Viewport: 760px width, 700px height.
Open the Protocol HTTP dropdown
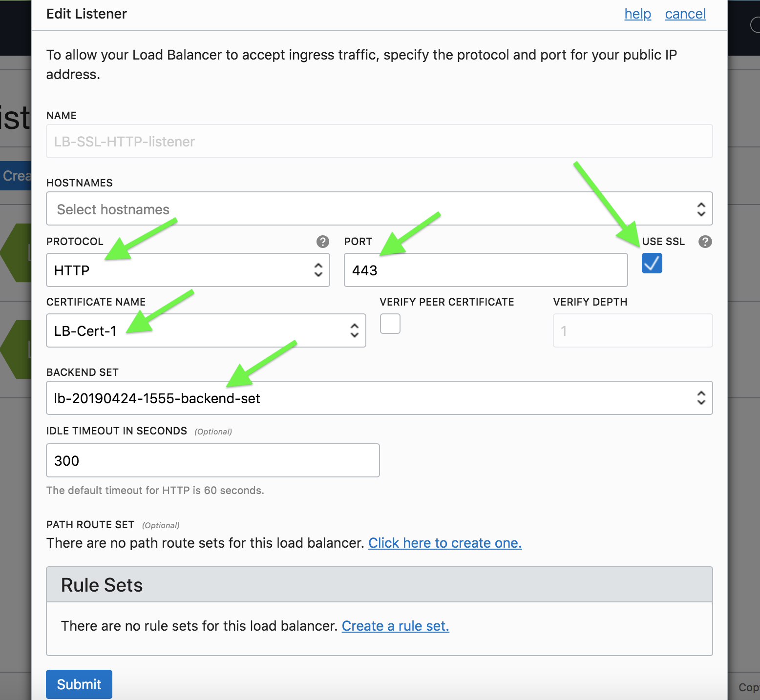click(x=188, y=270)
